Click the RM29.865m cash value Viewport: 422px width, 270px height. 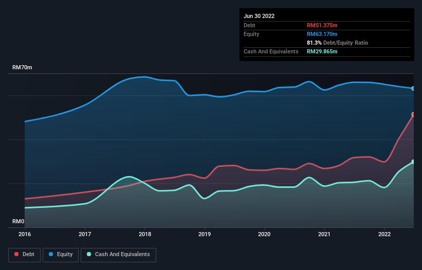pos(322,51)
